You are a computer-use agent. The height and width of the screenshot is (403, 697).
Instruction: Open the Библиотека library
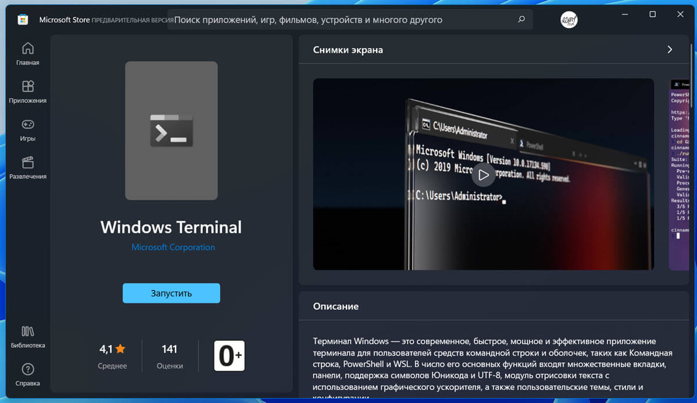click(27, 337)
